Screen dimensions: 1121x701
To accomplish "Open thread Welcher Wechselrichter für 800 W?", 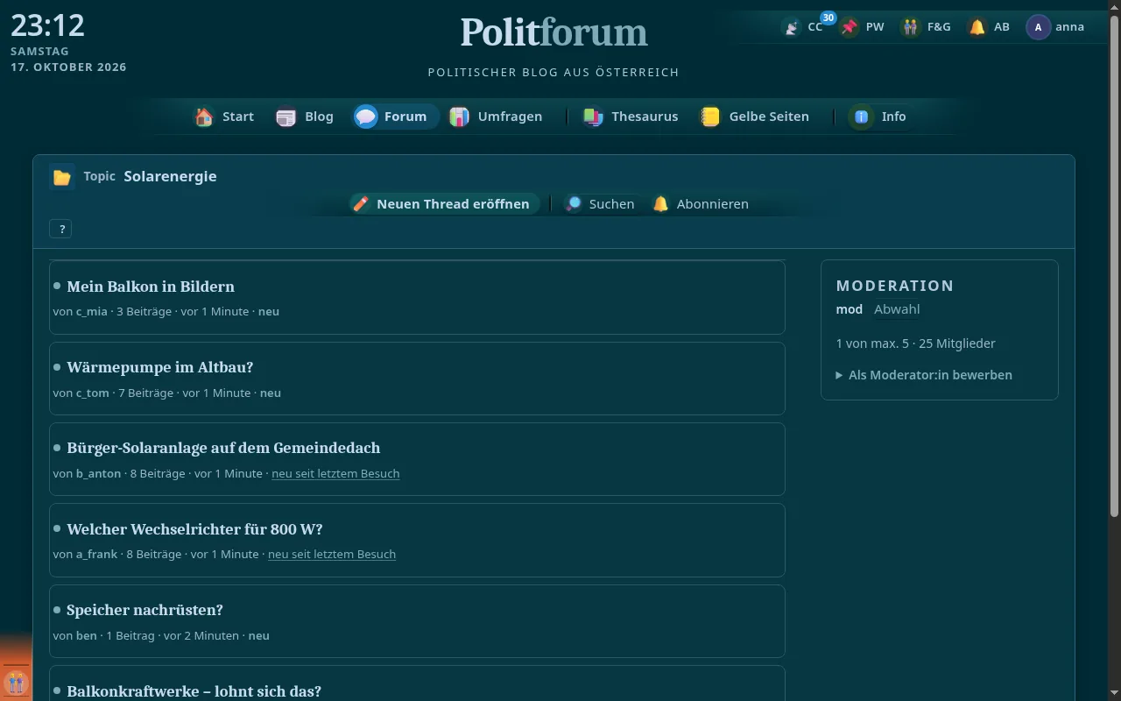I will click(194, 529).
